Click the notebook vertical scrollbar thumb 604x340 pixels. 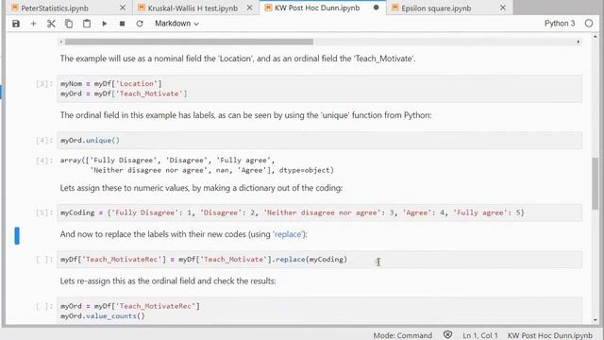[x=596, y=184]
